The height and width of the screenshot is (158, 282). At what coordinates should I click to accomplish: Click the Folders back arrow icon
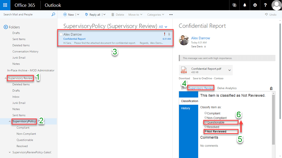click(6, 27)
